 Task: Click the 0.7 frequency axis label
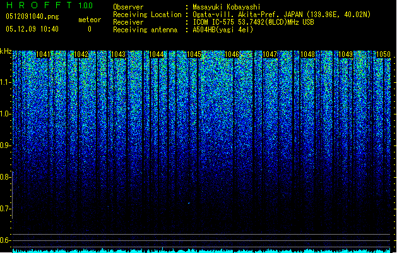point(6,209)
